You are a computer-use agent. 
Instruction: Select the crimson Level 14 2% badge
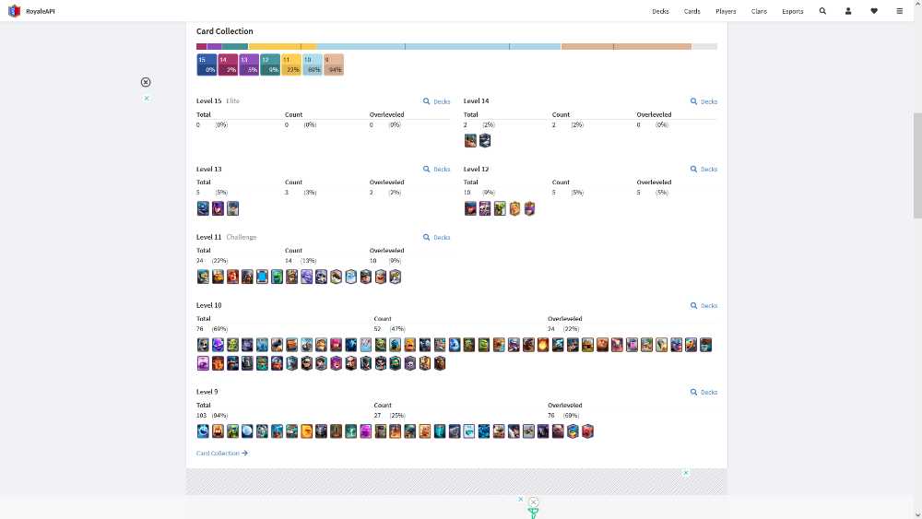pos(228,65)
